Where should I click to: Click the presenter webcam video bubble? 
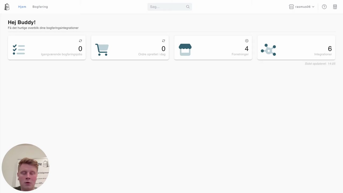(x=25, y=167)
